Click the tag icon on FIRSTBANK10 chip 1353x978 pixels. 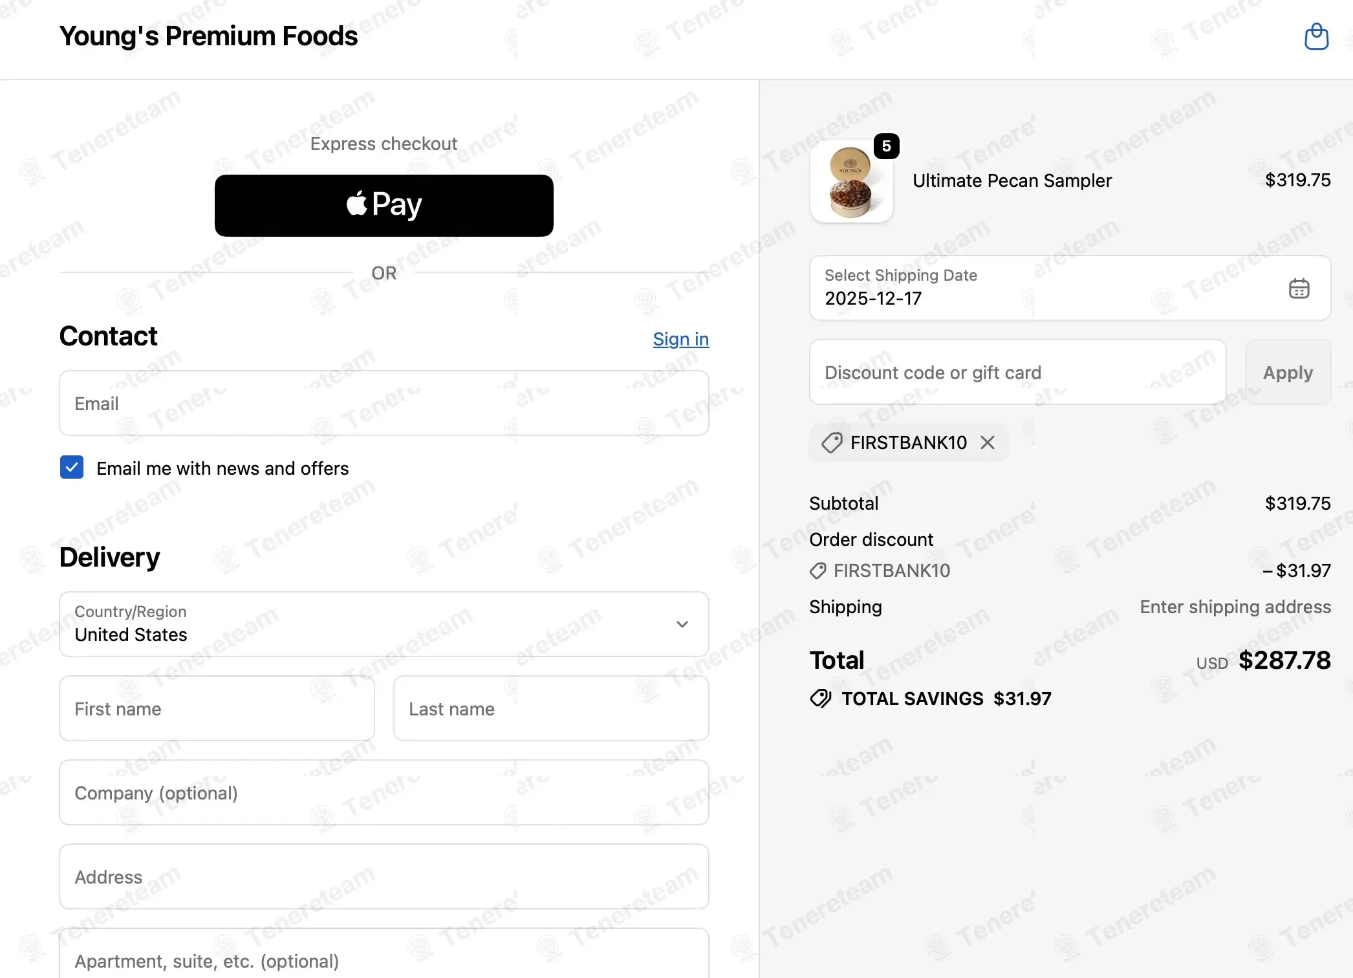832,442
